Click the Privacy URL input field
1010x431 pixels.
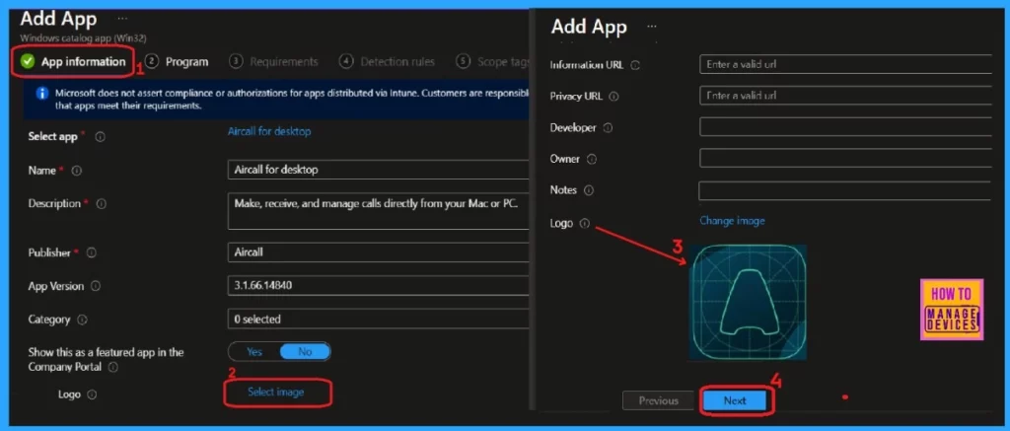tap(846, 96)
